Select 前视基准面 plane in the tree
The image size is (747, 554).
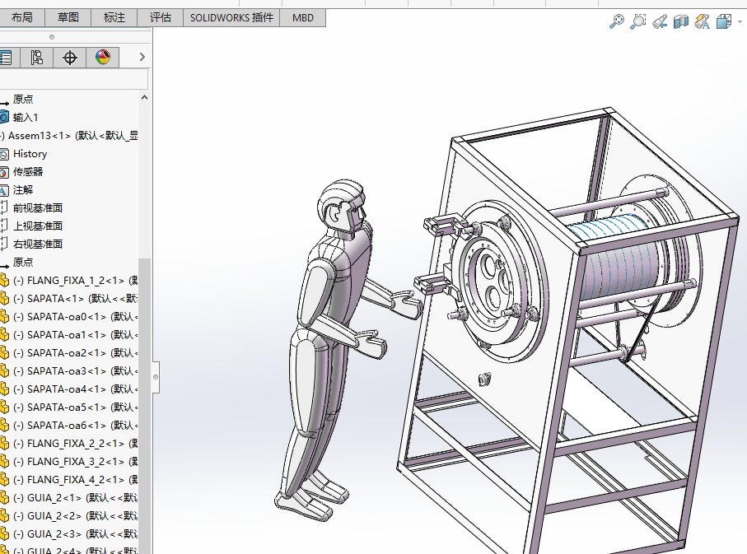pyautogui.click(x=37, y=208)
